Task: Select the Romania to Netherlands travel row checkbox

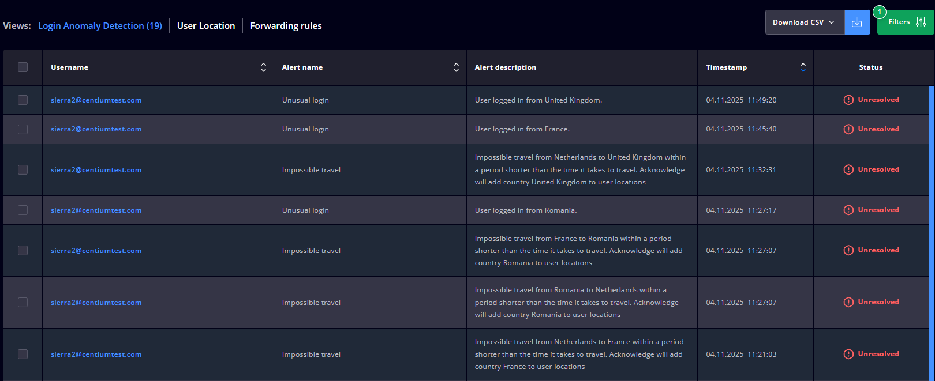Action: point(23,302)
